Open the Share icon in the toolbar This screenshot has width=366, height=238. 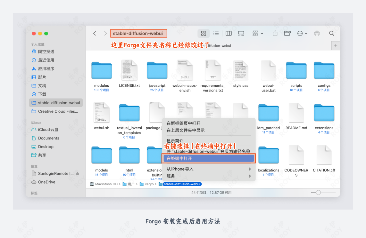click(275, 33)
